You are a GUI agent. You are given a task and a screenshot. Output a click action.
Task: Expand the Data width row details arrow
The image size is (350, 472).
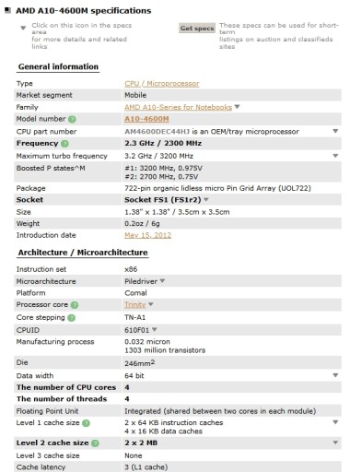click(335, 375)
